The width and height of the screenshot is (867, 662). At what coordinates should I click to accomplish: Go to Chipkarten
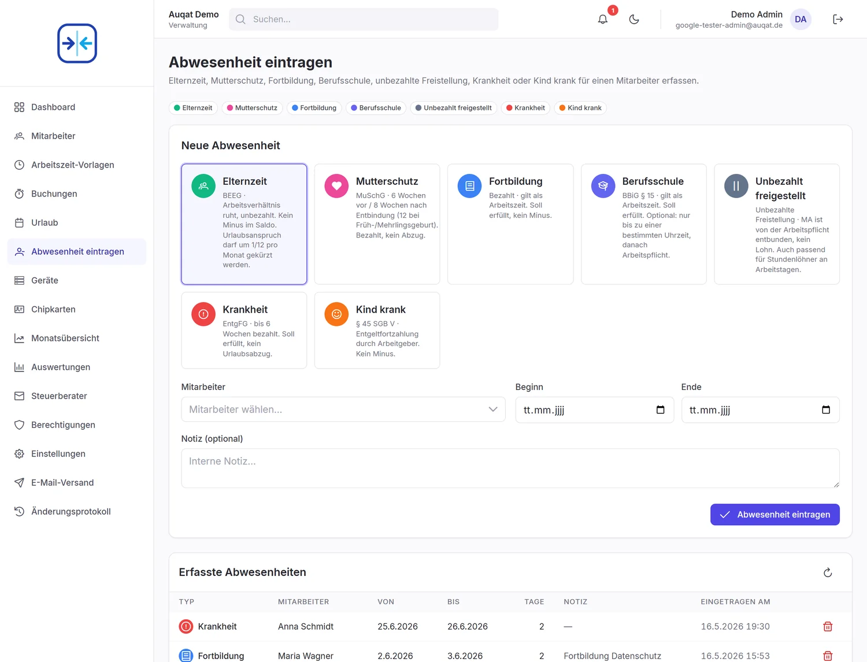[x=77, y=309]
